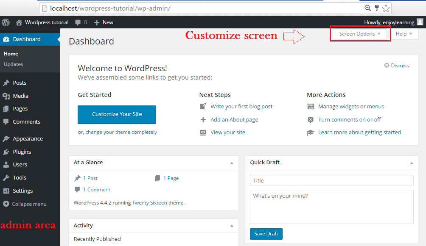The height and width of the screenshot is (246, 426).
Task: Click the view icon beside View your site
Action: [203, 133]
